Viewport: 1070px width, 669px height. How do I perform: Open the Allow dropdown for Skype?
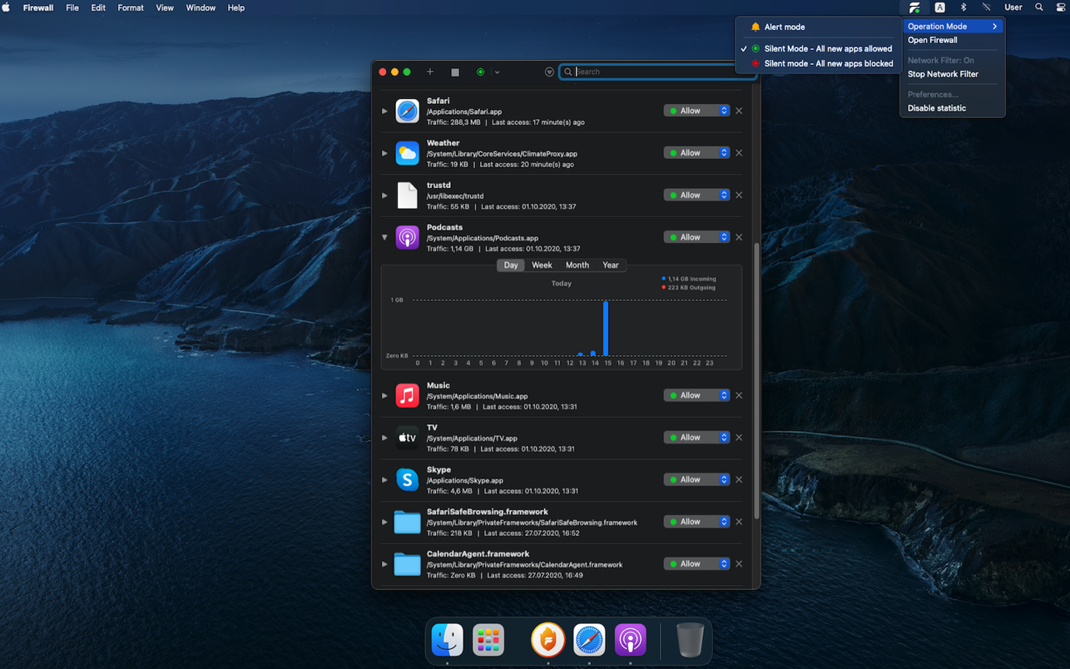[x=696, y=479]
